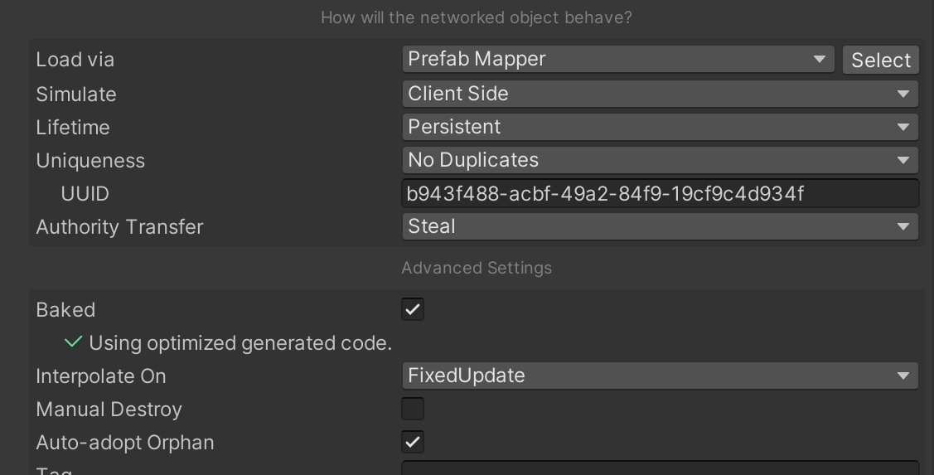The image size is (934, 475).
Task: Open the Load via dropdown showing Prefab Mapper
Action: (x=617, y=60)
